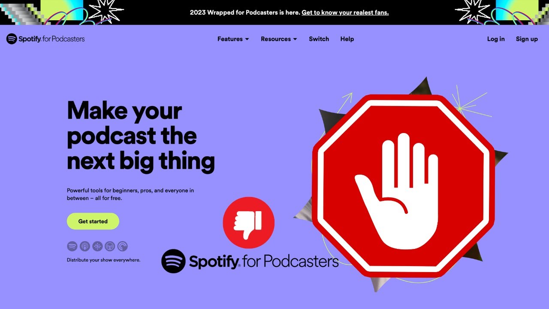Open the Help nav item
The width and height of the screenshot is (549, 309).
(347, 39)
